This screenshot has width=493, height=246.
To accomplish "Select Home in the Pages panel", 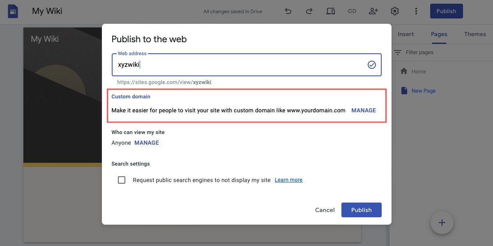I will (x=419, y=71).
